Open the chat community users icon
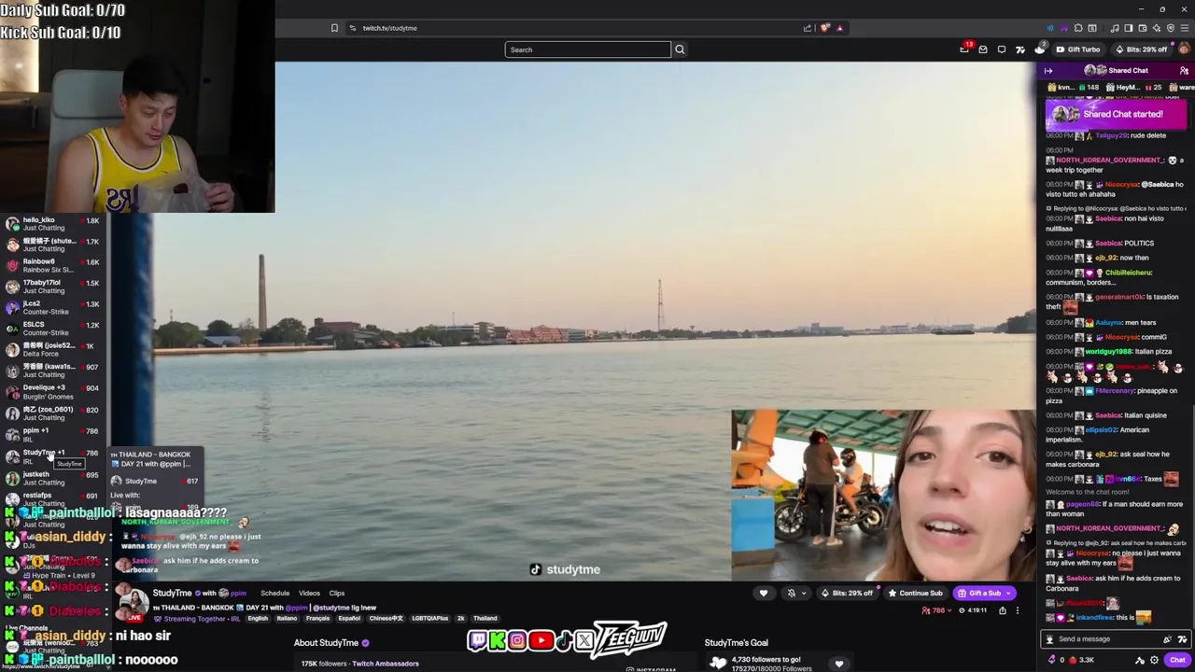Screen dimensions: 1195x672 [1184, 71]
